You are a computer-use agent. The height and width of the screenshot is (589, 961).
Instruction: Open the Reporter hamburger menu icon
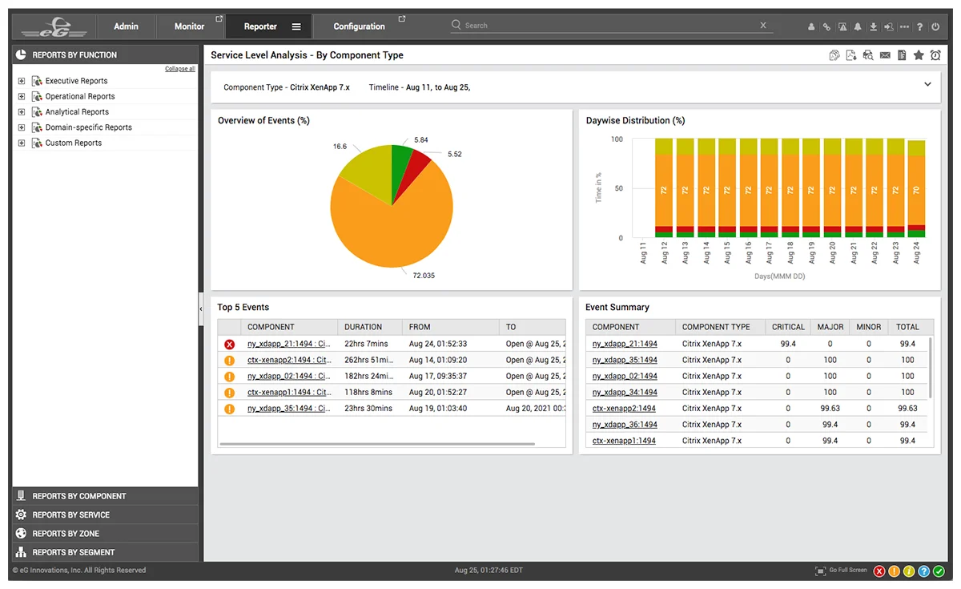click(x=296, y=26)
